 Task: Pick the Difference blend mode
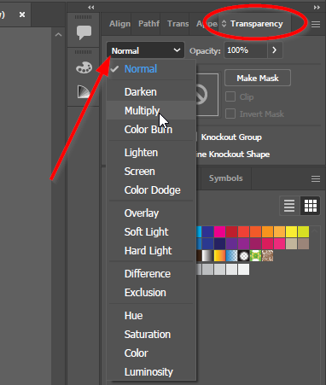point(151,274)
